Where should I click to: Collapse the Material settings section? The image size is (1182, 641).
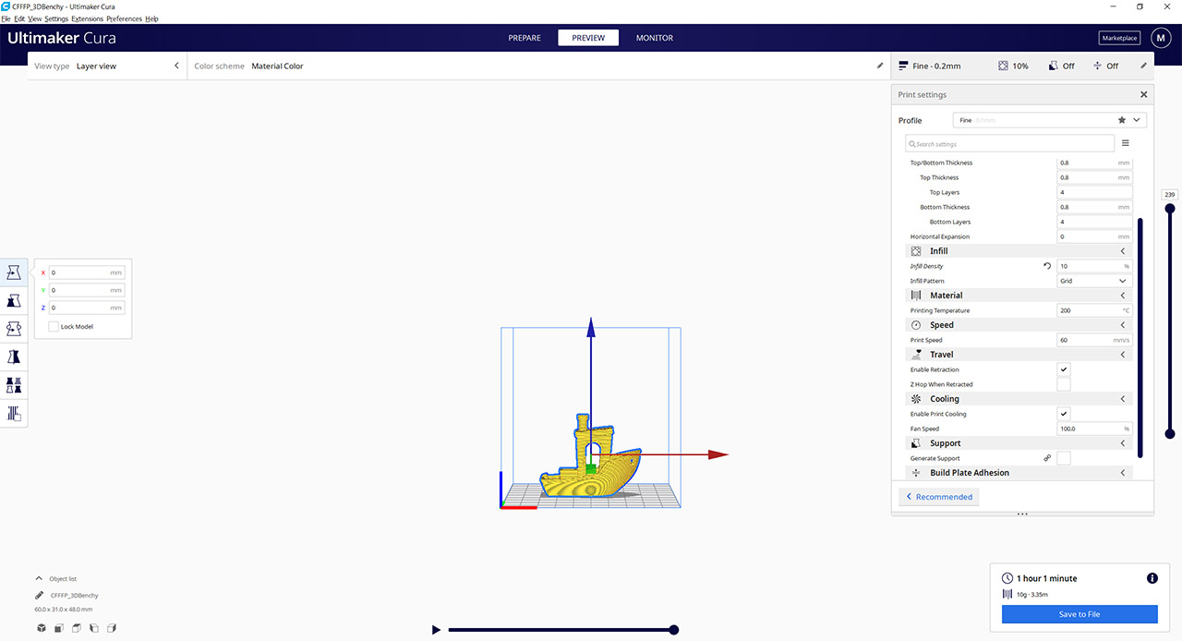click(1123, 296)
